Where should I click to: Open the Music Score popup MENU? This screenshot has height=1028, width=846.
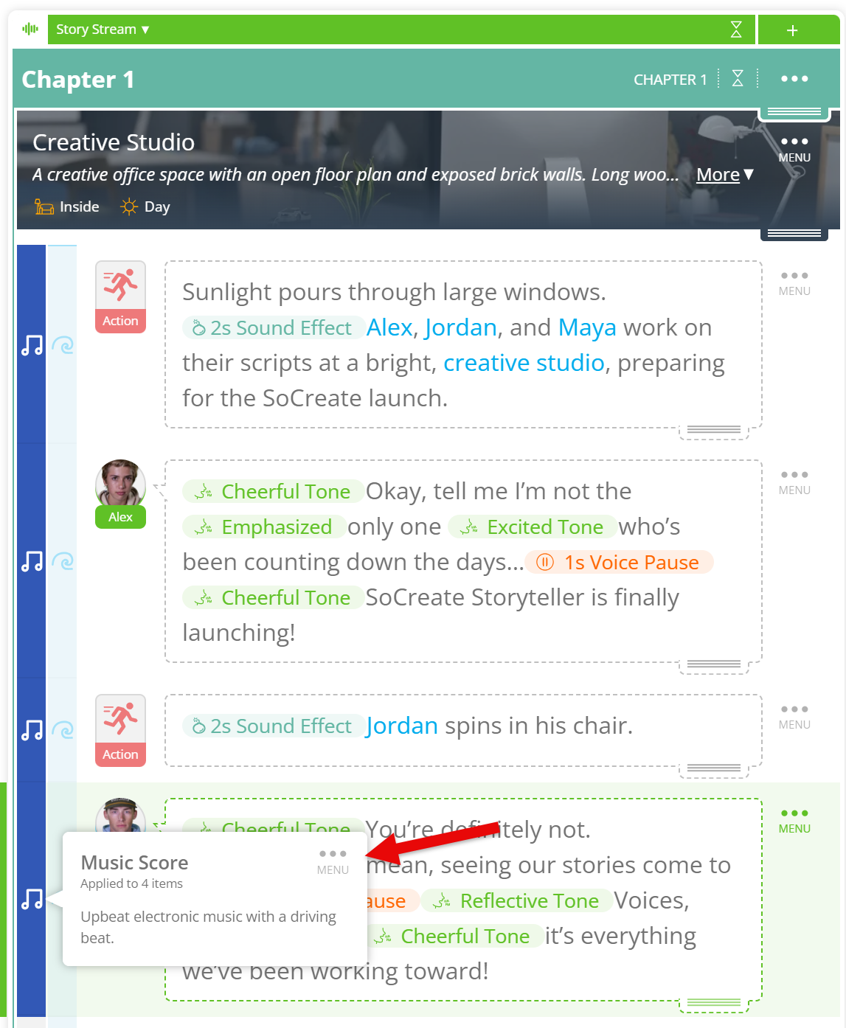tap(333, 861)
